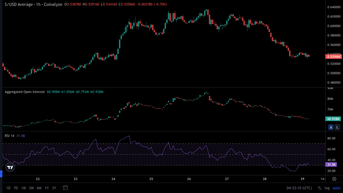The height and width of the screenshot is (193, 343).
Task: Choose the 1Y time range
Action: pos(47,188)
